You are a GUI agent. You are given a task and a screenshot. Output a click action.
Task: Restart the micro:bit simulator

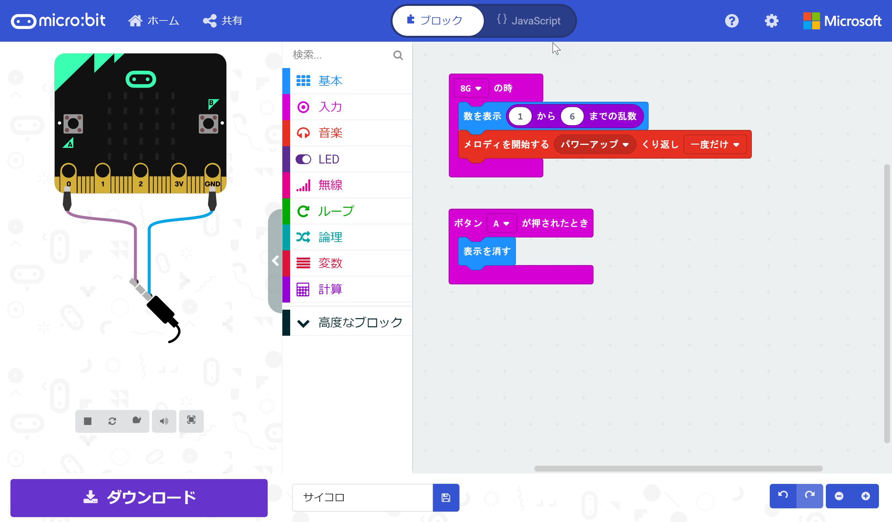112,421
